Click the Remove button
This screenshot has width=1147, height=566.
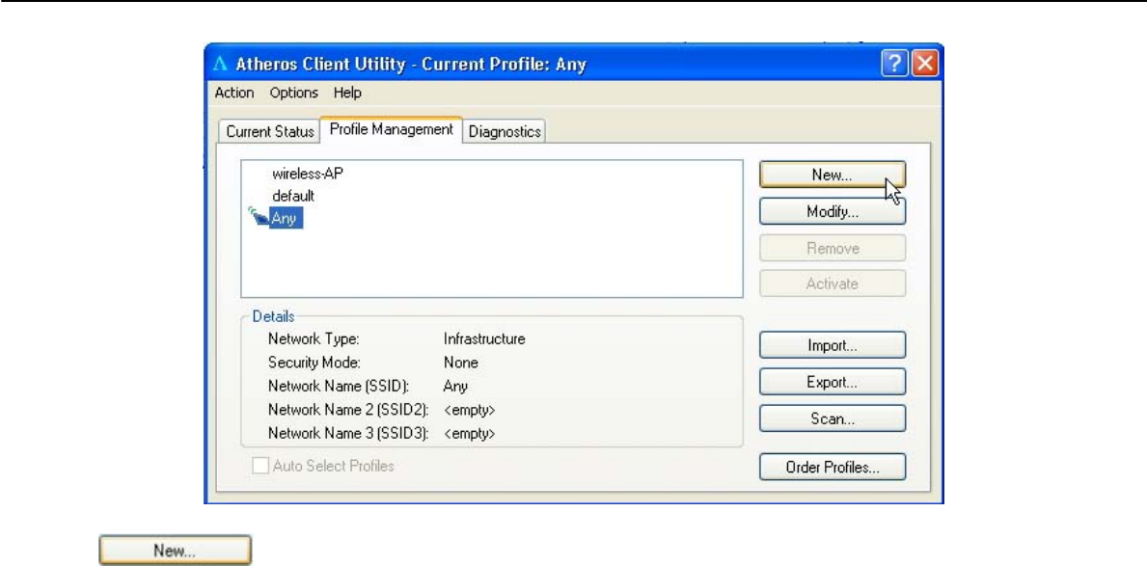coord(833,248)
